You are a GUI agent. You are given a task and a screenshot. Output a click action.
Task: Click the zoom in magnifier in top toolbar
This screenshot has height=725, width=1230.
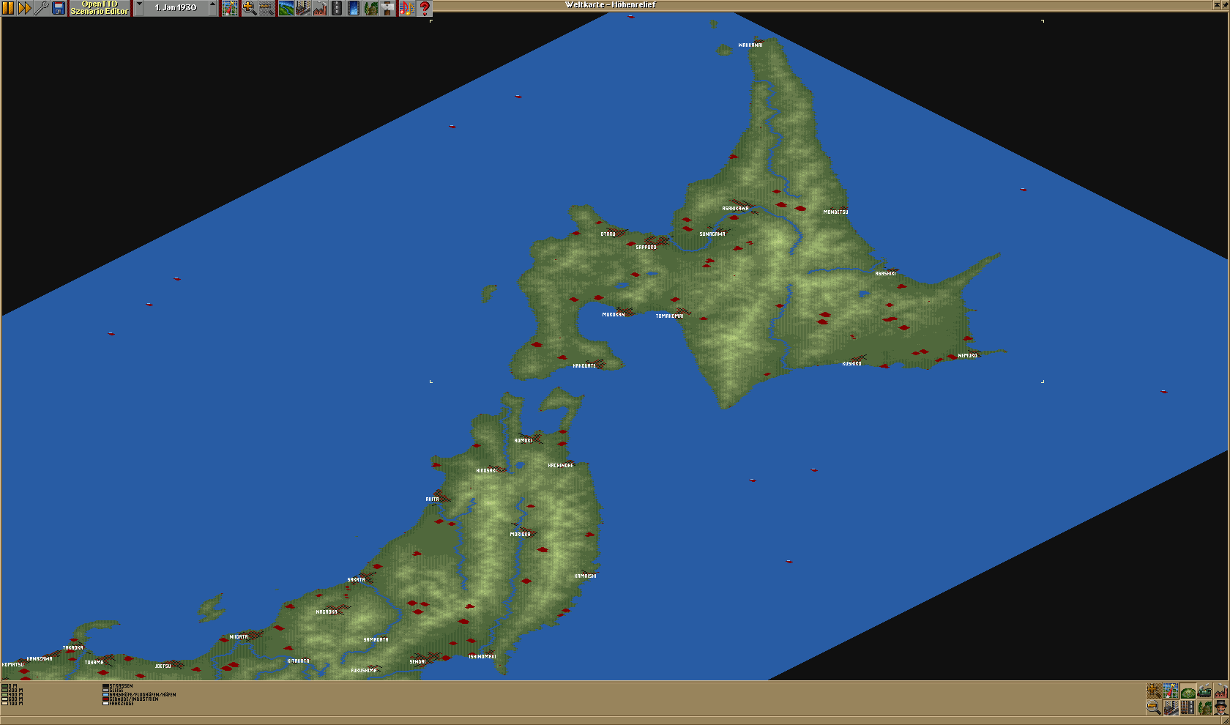tap(249, 8)
